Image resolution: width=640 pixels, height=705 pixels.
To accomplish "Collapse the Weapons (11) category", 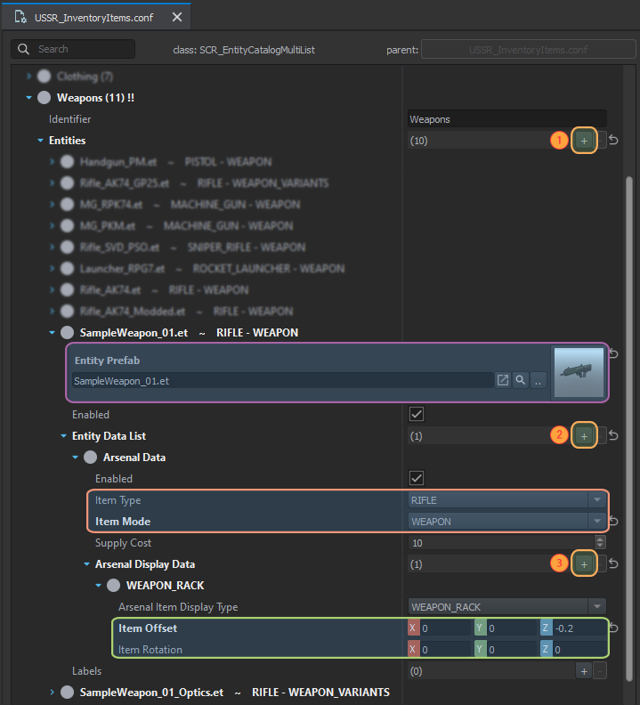I will (29, 98).
